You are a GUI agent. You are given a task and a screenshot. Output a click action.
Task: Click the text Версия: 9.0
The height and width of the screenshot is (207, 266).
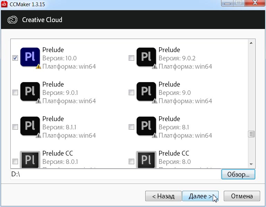[x=175, y=93]
